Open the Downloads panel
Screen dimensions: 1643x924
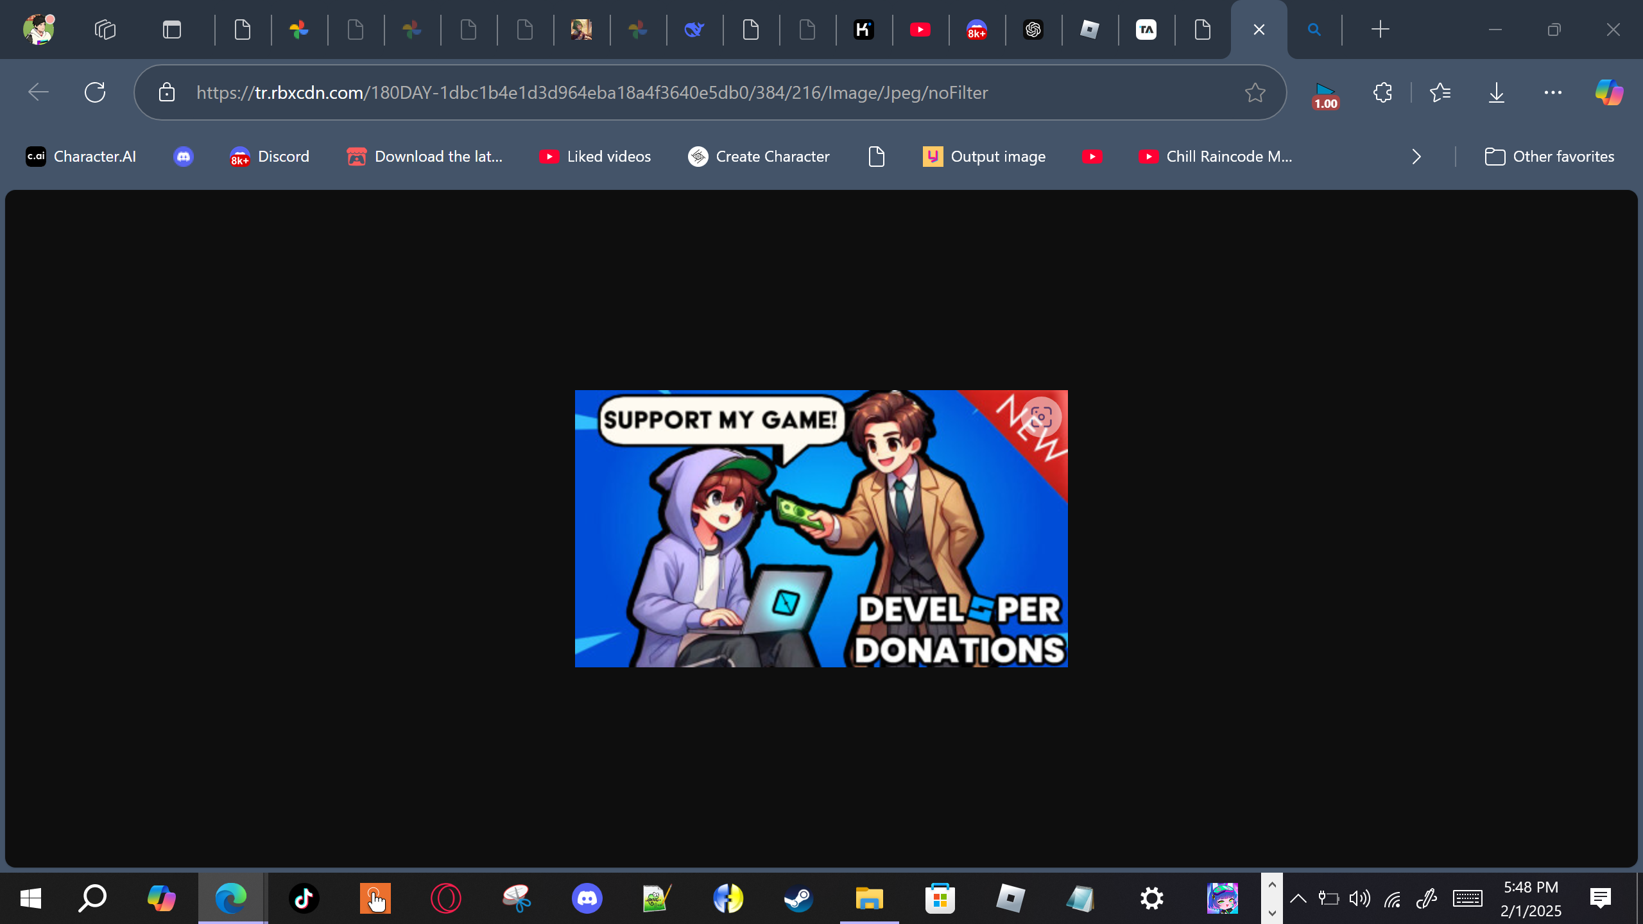1496,92
